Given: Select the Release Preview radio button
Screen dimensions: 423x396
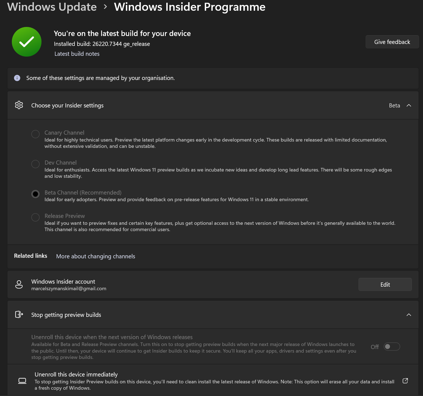Looking at the screenshot, I should coord(35,217).
